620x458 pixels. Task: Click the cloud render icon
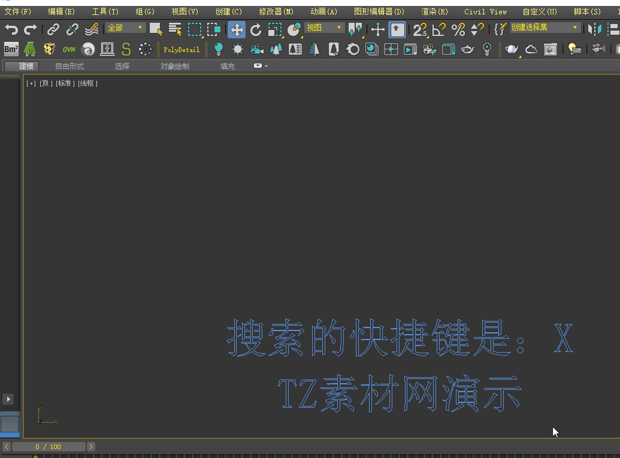point(531,50)
